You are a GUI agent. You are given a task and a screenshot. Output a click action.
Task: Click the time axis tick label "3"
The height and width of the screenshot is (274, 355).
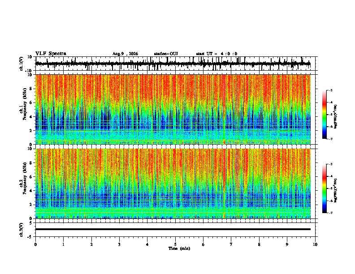[119, 244]
